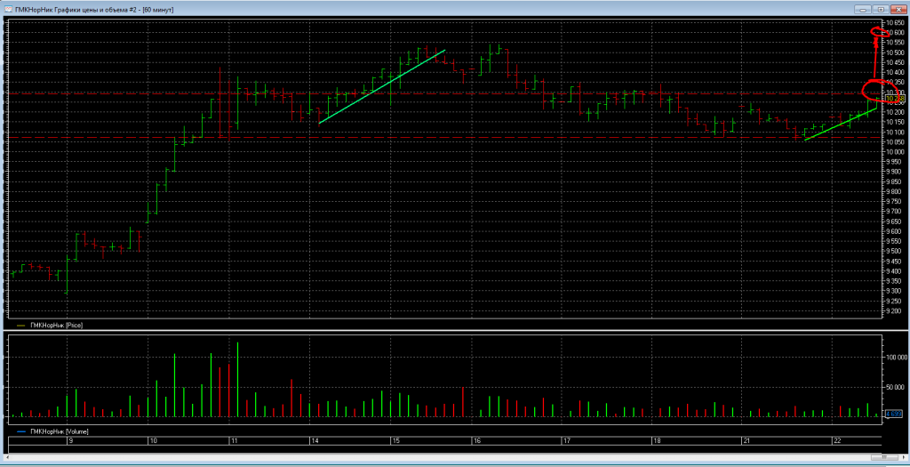Screen dimensions: 910x467
Task: Click date label 9 on time axis
Action: pyautogui.click(x=70, y=441)
